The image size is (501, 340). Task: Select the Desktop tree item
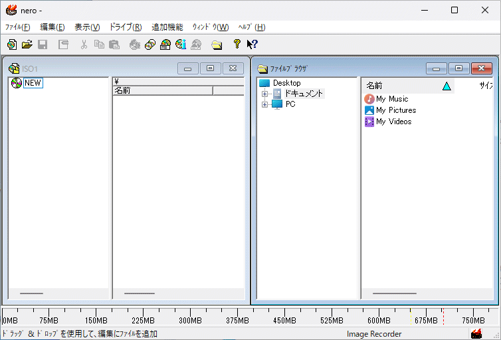click(x=286, y=83)
